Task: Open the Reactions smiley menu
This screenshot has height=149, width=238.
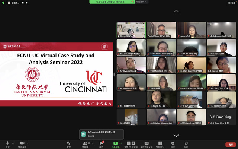Action: point(173,143)
